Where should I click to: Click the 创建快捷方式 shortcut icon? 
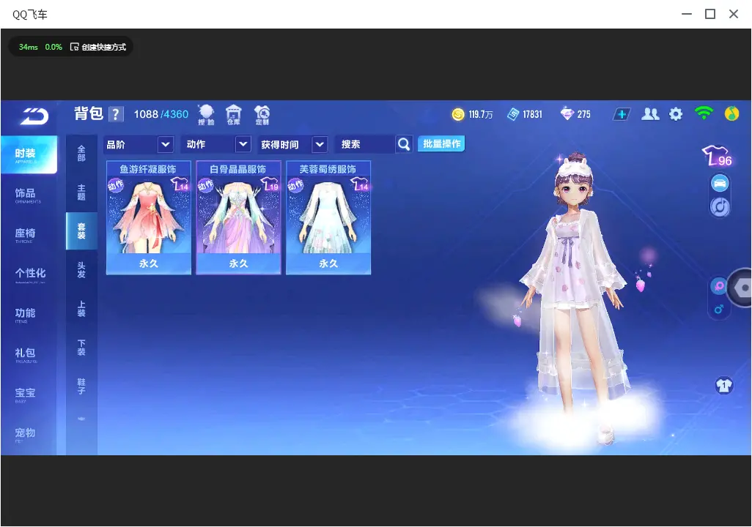coord(74,46)
